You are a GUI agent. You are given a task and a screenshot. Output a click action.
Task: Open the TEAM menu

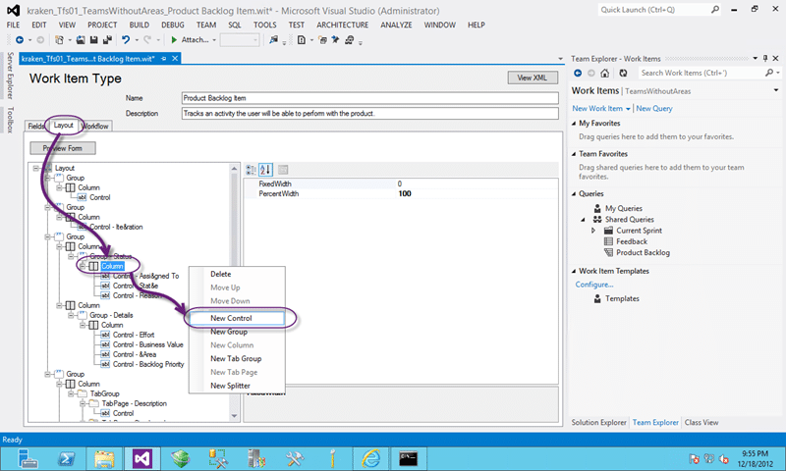click(x=206, y=26)
